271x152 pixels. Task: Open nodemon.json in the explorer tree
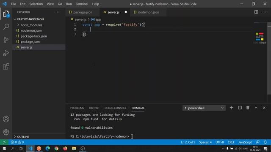pyautogui.click(x=39, y=30)
